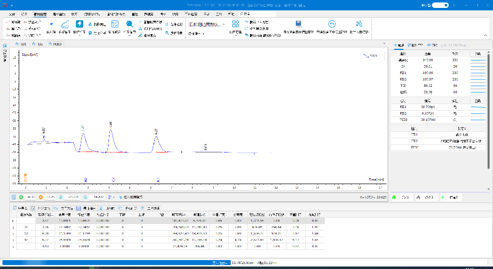Click the small magnifier icon under the house icon
Screen dimensions: 493x269
click(x=167, y=33)
